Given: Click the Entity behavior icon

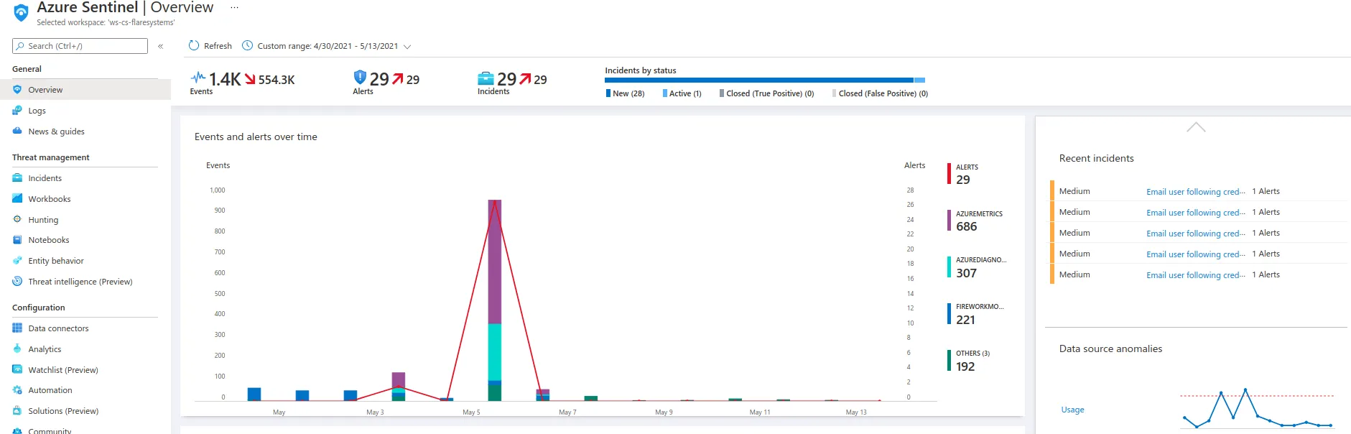Looking at the screenshot, I should tap(17, 261).
